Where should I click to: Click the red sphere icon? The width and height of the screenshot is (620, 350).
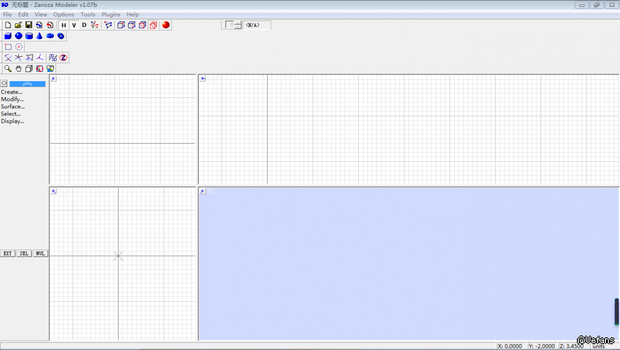(x=166, y=25)
